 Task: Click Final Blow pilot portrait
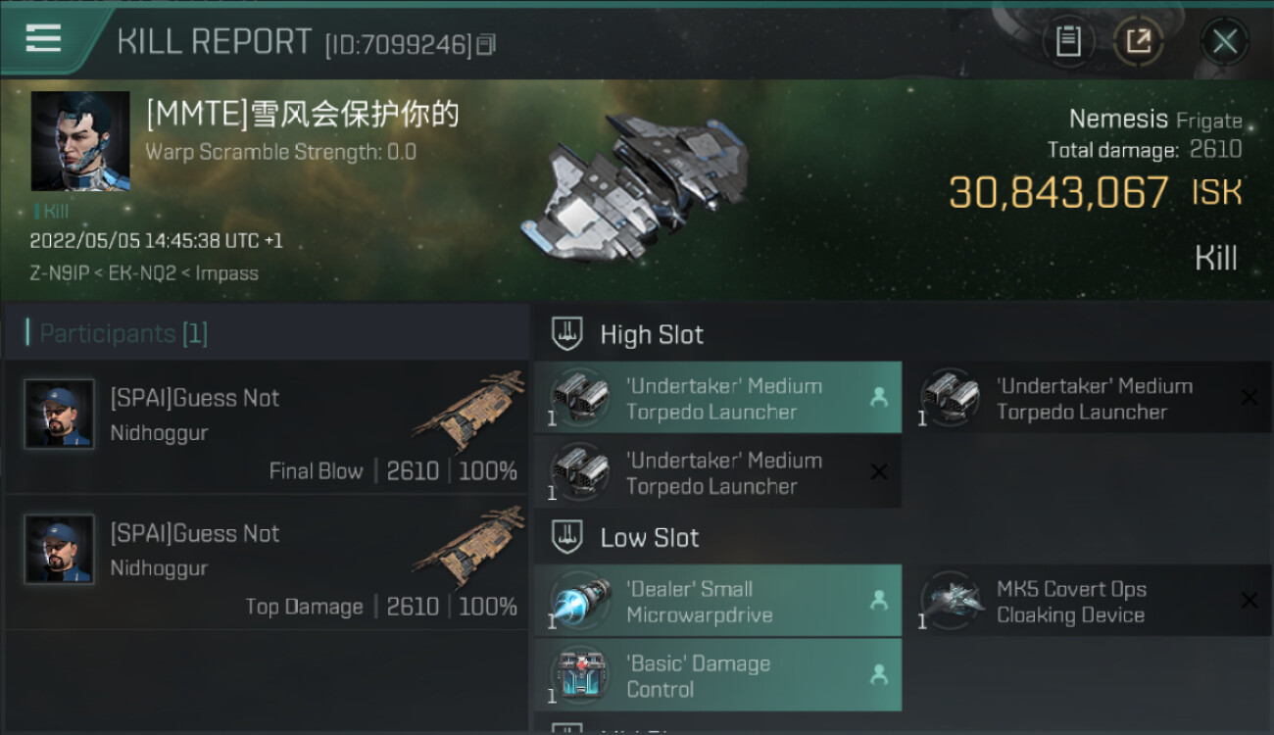click(59, 415)
